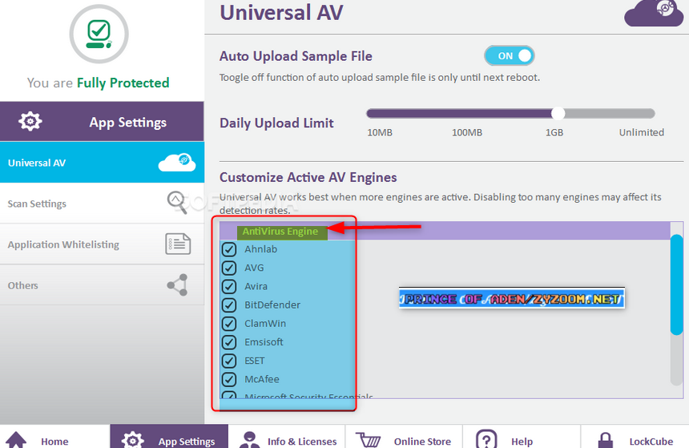
Task: Click the question mark Help icon
Action: pos(486,440)
